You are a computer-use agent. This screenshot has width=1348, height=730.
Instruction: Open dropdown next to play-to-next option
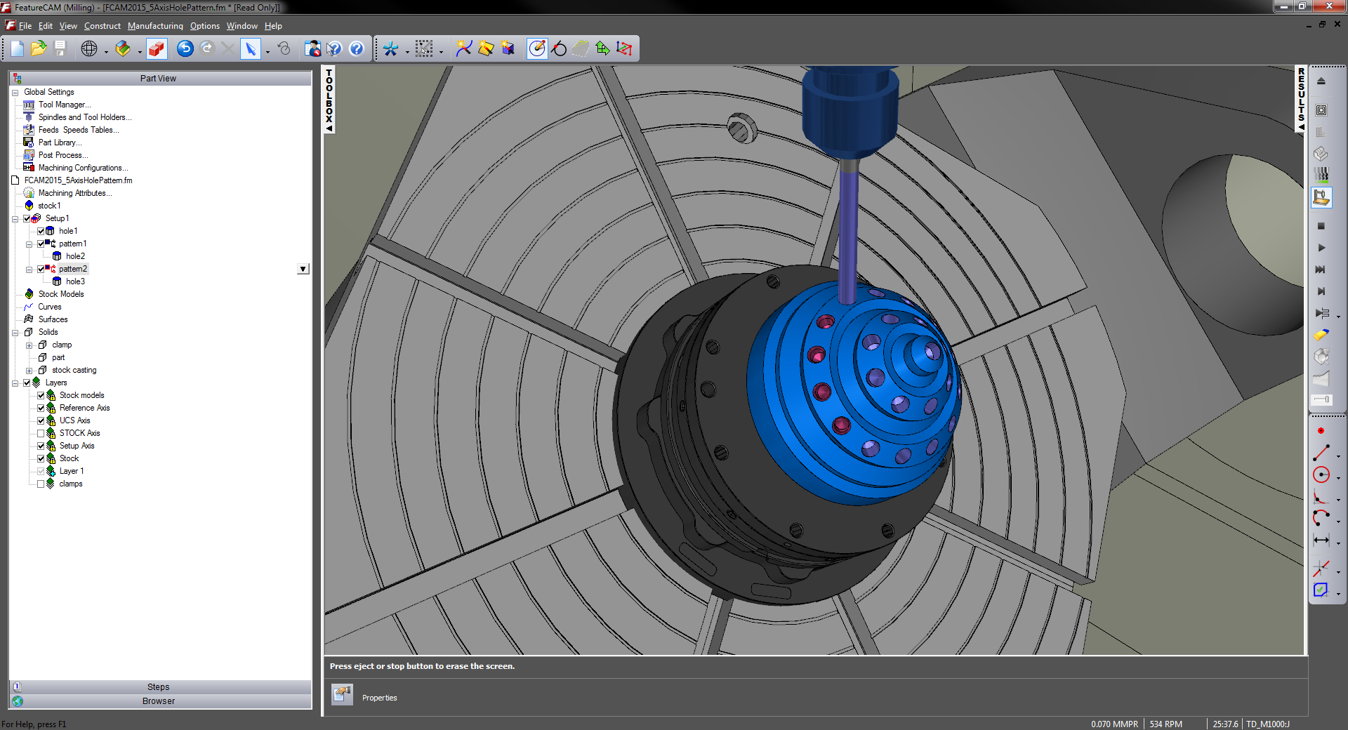point(1338,316)
